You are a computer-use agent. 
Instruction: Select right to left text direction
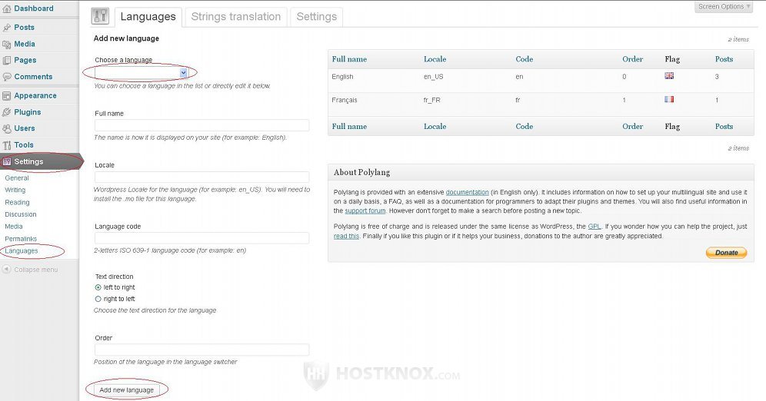pyautogui.click(x=98, y=299)
